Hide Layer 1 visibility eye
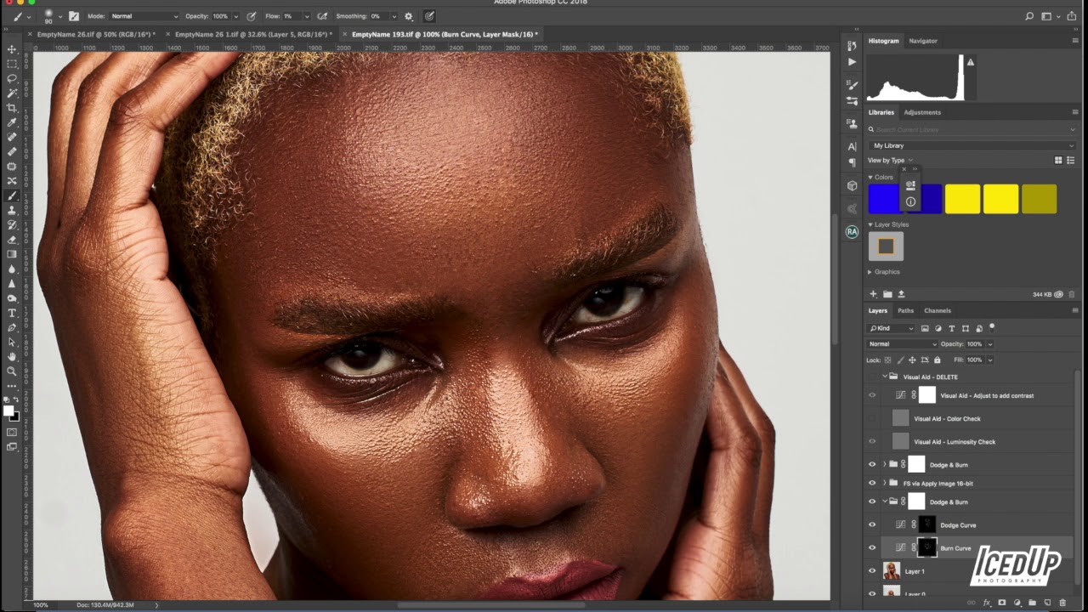This screenshot has height=612, width=1088. pyautogui.click(x=871, y=571)
